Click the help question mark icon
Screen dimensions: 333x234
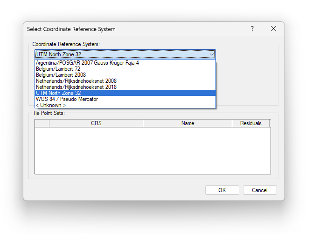tap(252, 28)
